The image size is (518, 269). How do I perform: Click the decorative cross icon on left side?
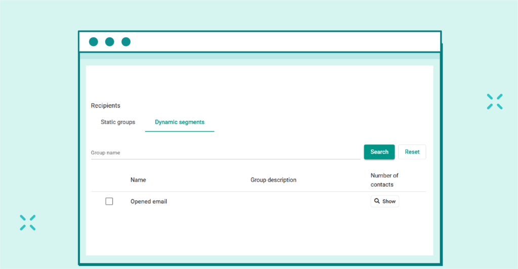[x=28, y=223]
